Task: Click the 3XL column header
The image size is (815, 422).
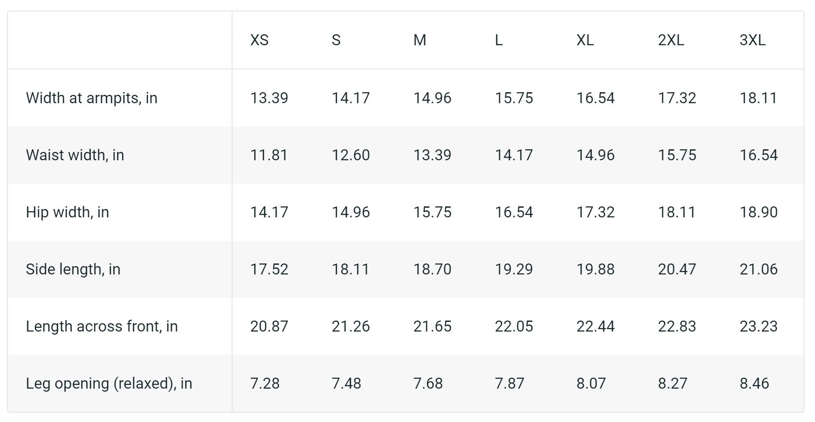Action: 753,40
